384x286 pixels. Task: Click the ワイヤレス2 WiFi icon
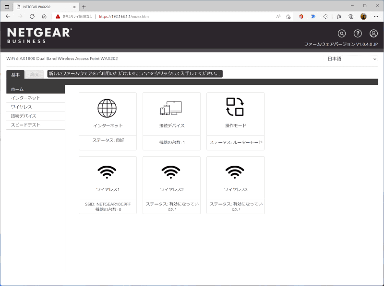click(x=171, y=172)
